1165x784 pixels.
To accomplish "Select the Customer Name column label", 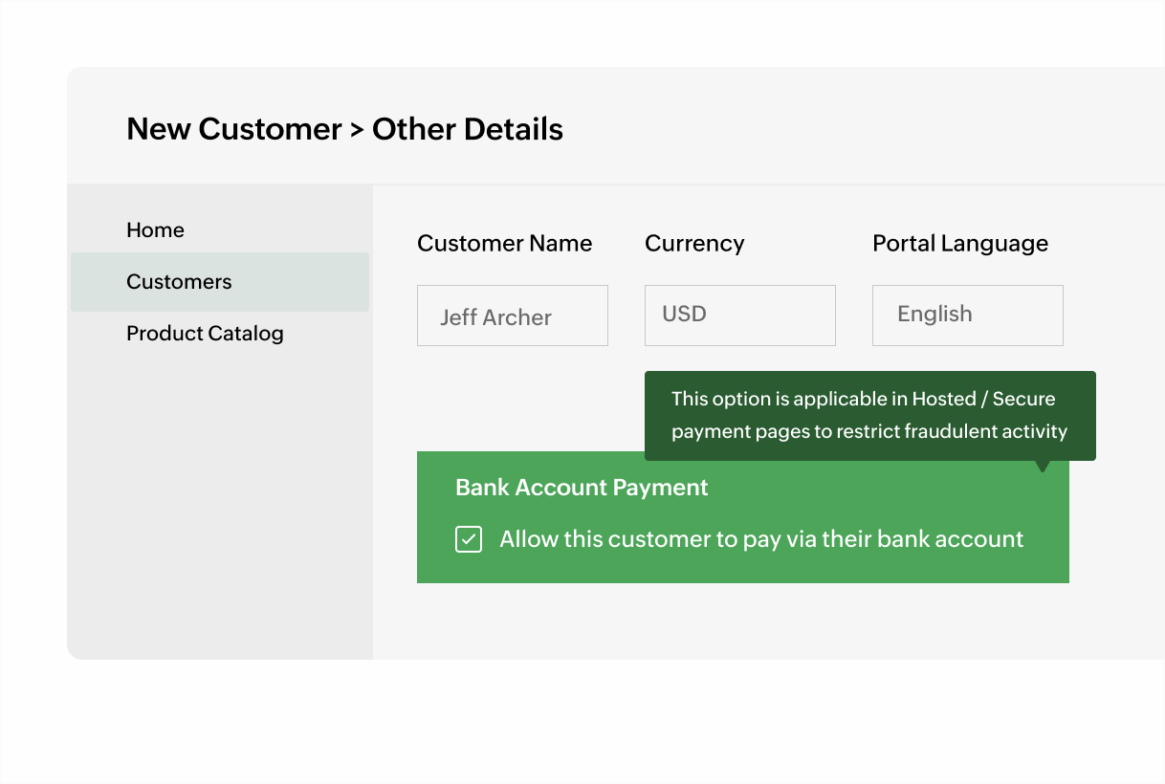I will (x=504, y=243).
